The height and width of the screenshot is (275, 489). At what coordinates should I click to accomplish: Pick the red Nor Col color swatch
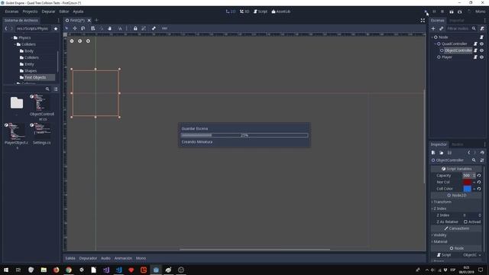pos(467,182)
